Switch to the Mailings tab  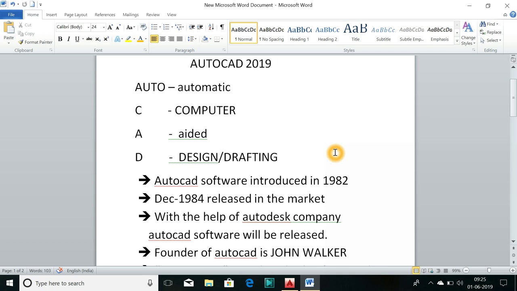coord(130,15)
